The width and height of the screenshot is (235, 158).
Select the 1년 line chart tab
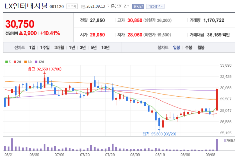[72, 48]
